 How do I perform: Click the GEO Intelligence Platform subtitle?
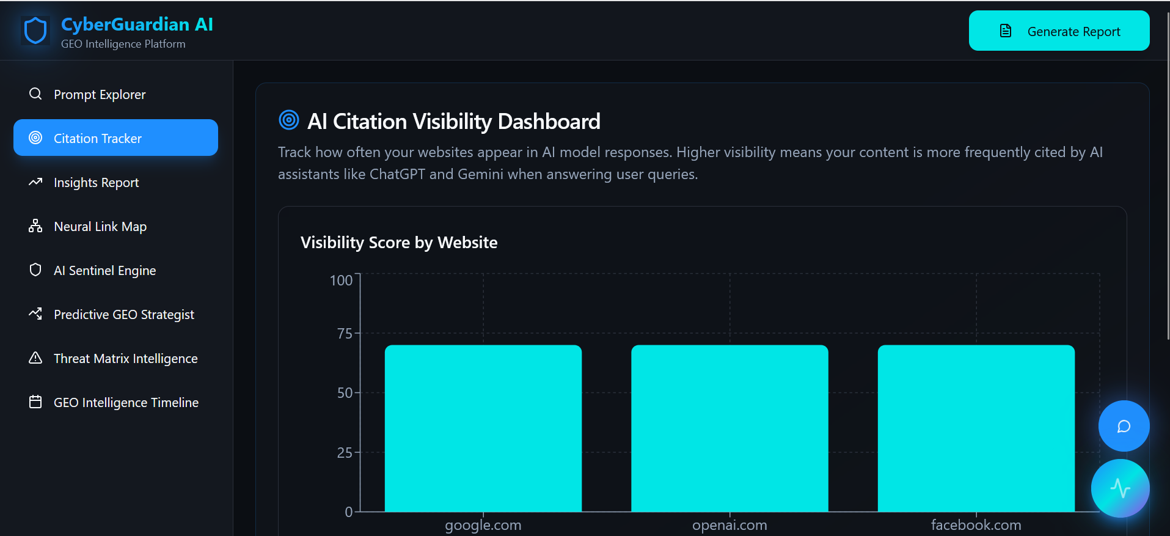tap(123, 44)
